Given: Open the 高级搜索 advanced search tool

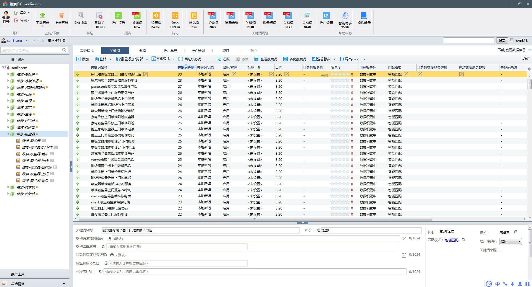Looking at the screenshot, I should pyautogui.click(x=80, y=16).
